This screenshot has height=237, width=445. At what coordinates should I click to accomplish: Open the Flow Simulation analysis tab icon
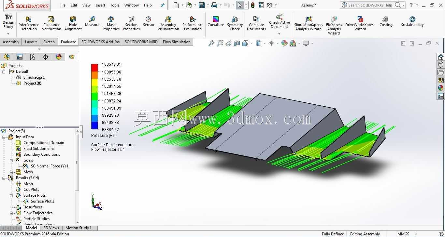point(72,57)
